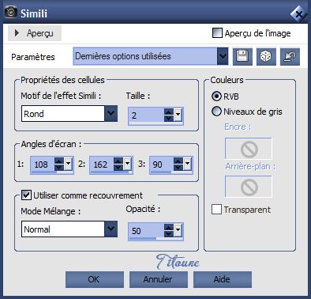Increase the Taille value with up arrow
This screenshot has width=311, height=299.
tap(169, 112)
